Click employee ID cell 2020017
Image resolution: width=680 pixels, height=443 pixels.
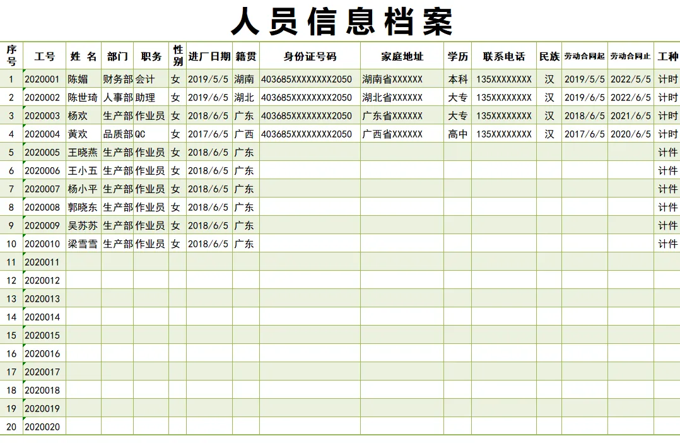coord(45,372)
